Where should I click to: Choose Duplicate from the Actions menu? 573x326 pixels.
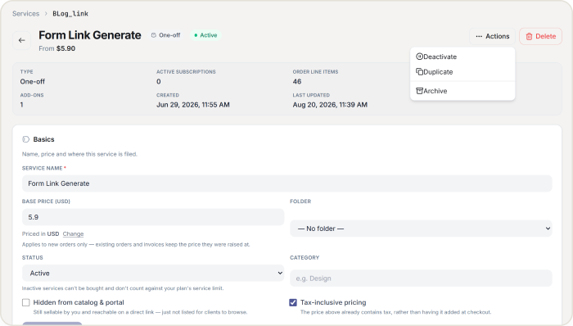click(x=462, y=72)
